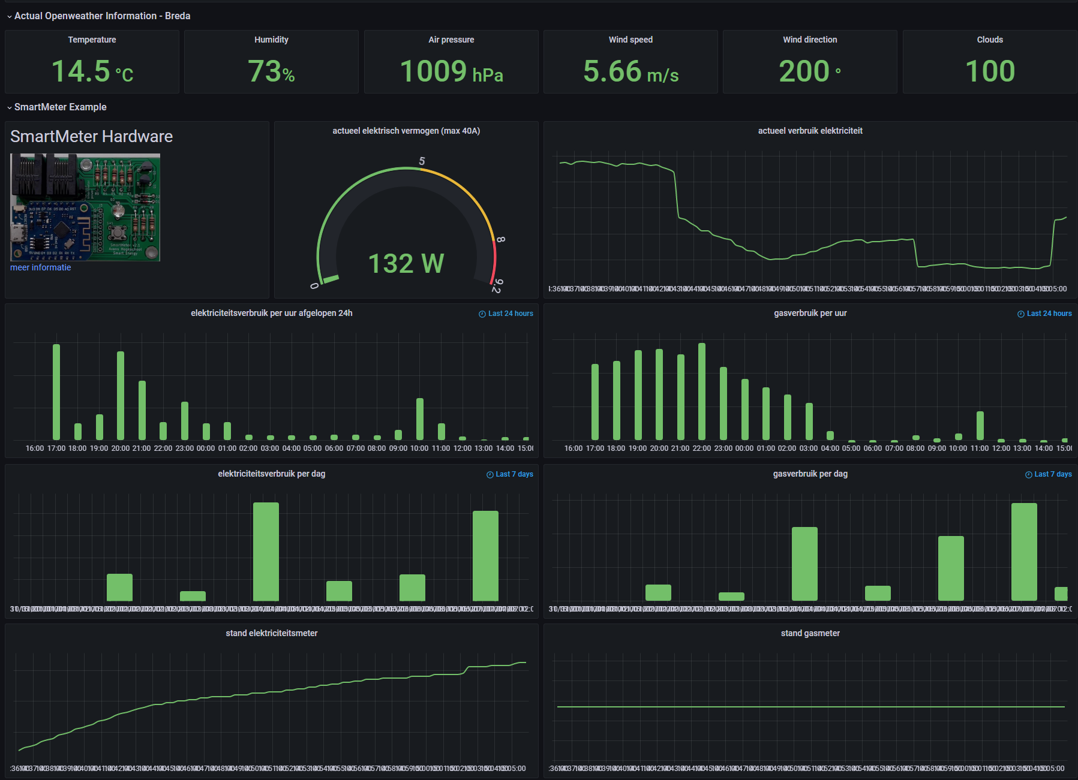This screenshot has height=780, width=1078.
Task: Click clock icon on gasverbruik per uur panel
Action: pyautogui.click(x=1020, y=314)
